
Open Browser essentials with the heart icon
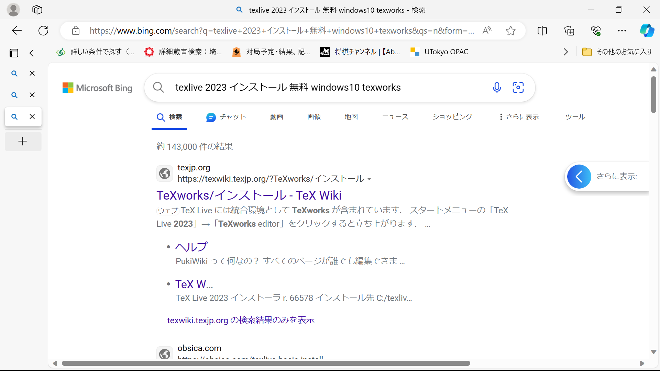(x=596, y=31)
